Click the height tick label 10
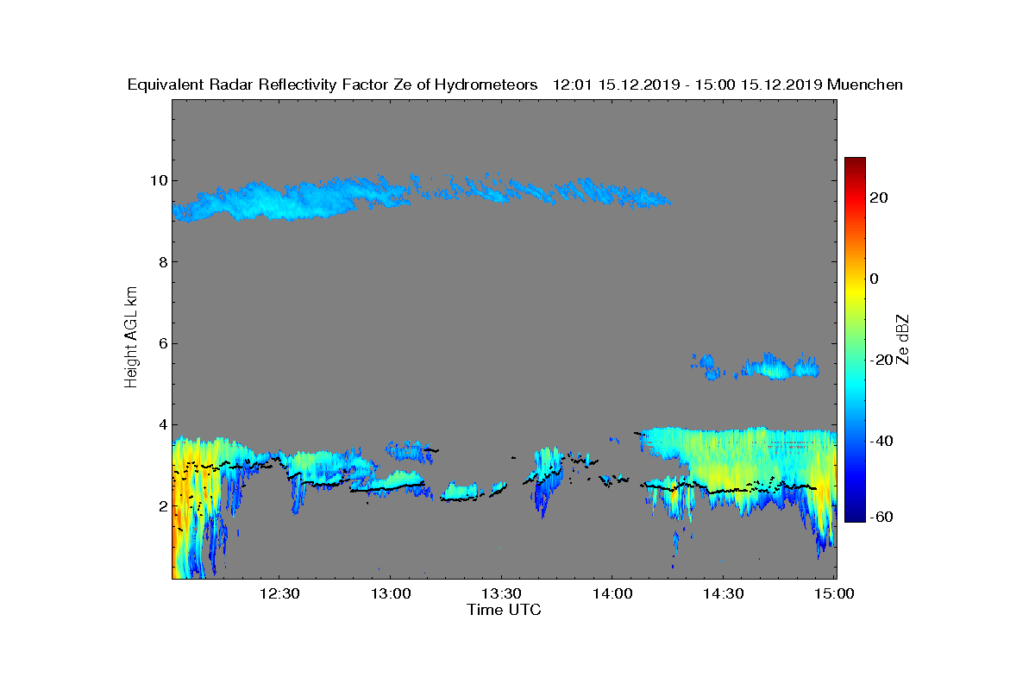The image size is (1035, 690). 157,180
